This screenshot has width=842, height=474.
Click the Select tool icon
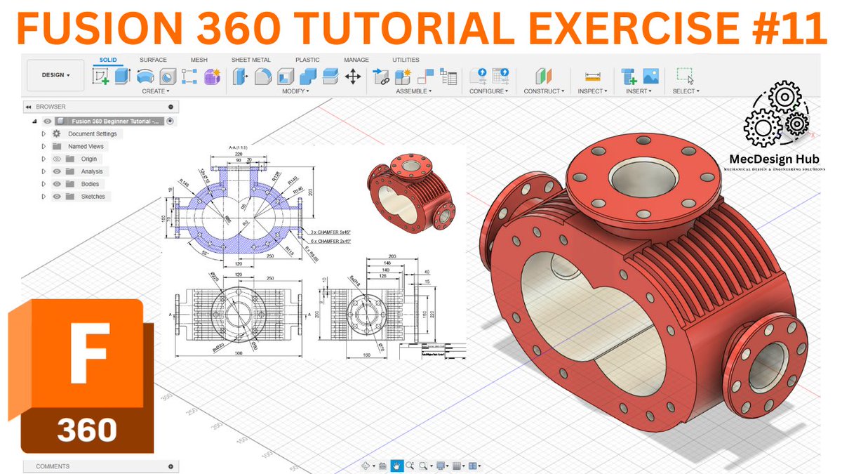point(685,76)
